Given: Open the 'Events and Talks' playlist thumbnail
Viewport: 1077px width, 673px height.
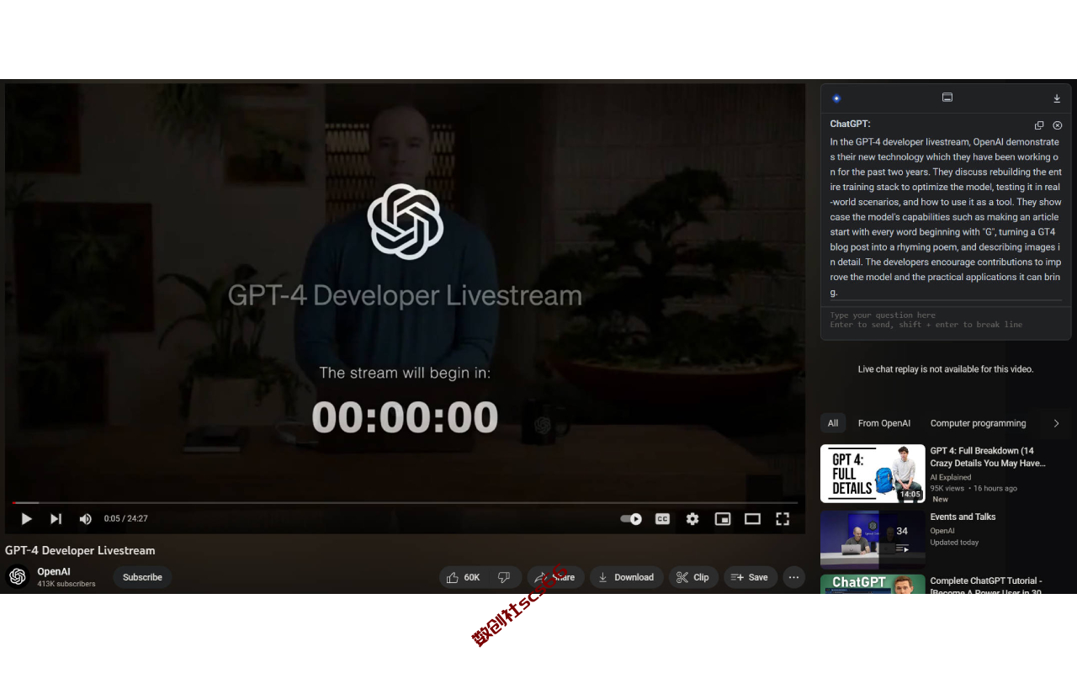Looking at the screenshot, I should click(x=873, y=539).
